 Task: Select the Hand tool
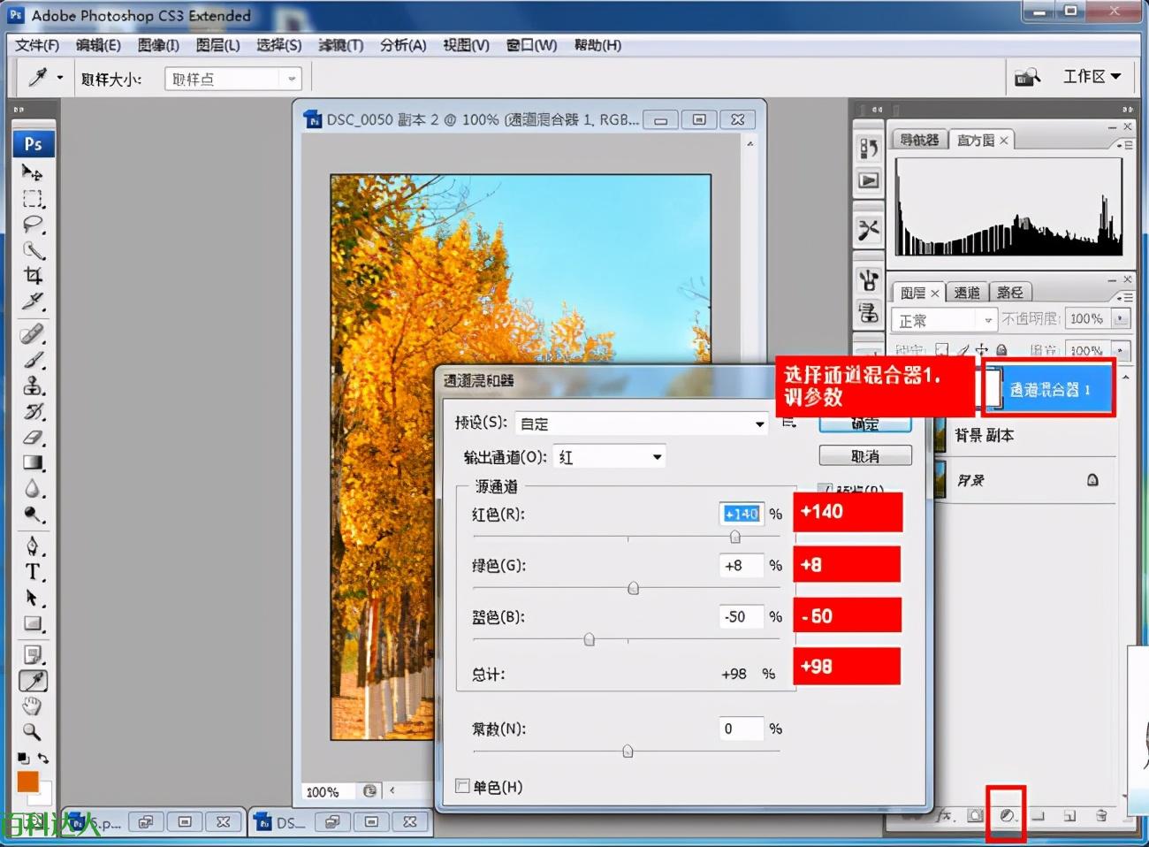(x=33, y=706)
